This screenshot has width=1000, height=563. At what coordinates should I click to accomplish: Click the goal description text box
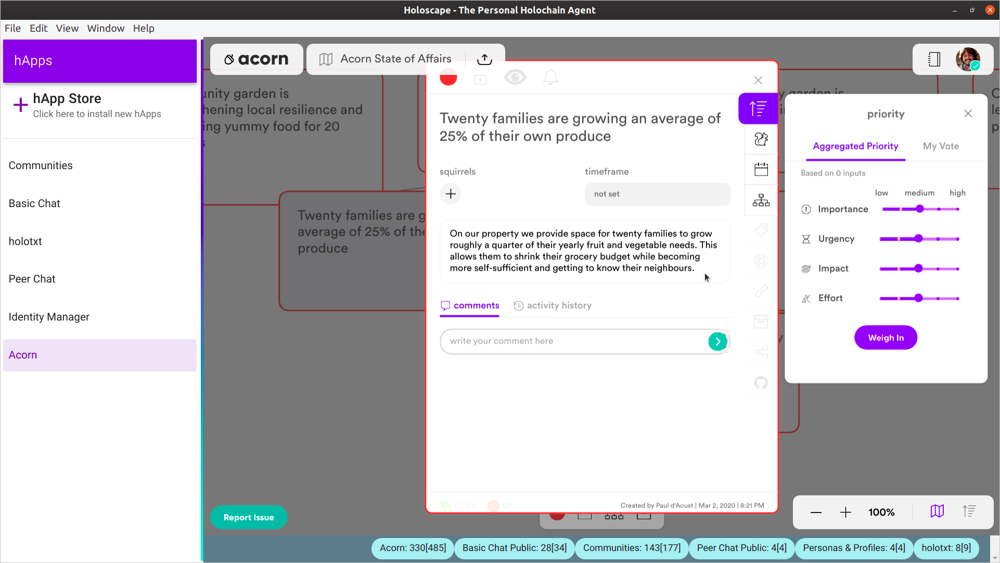[585, 251]
